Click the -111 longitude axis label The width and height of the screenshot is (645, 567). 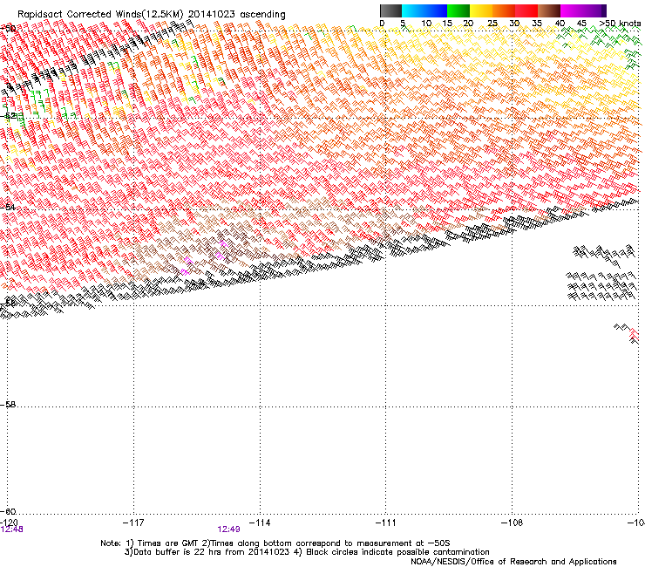pos(386,523)
